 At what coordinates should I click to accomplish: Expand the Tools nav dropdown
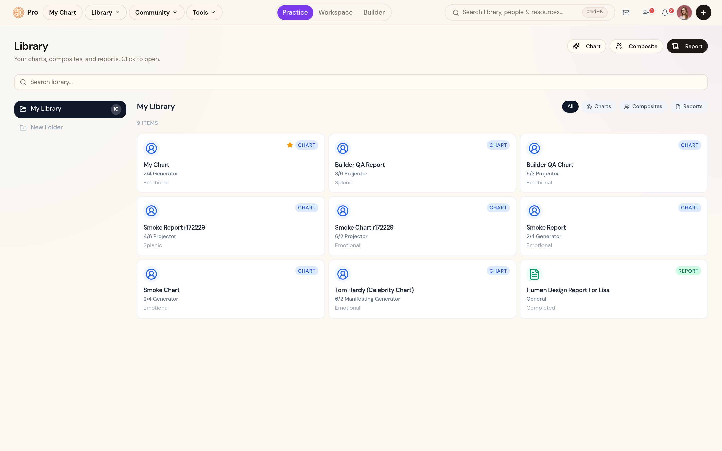(x=204, y=12)
